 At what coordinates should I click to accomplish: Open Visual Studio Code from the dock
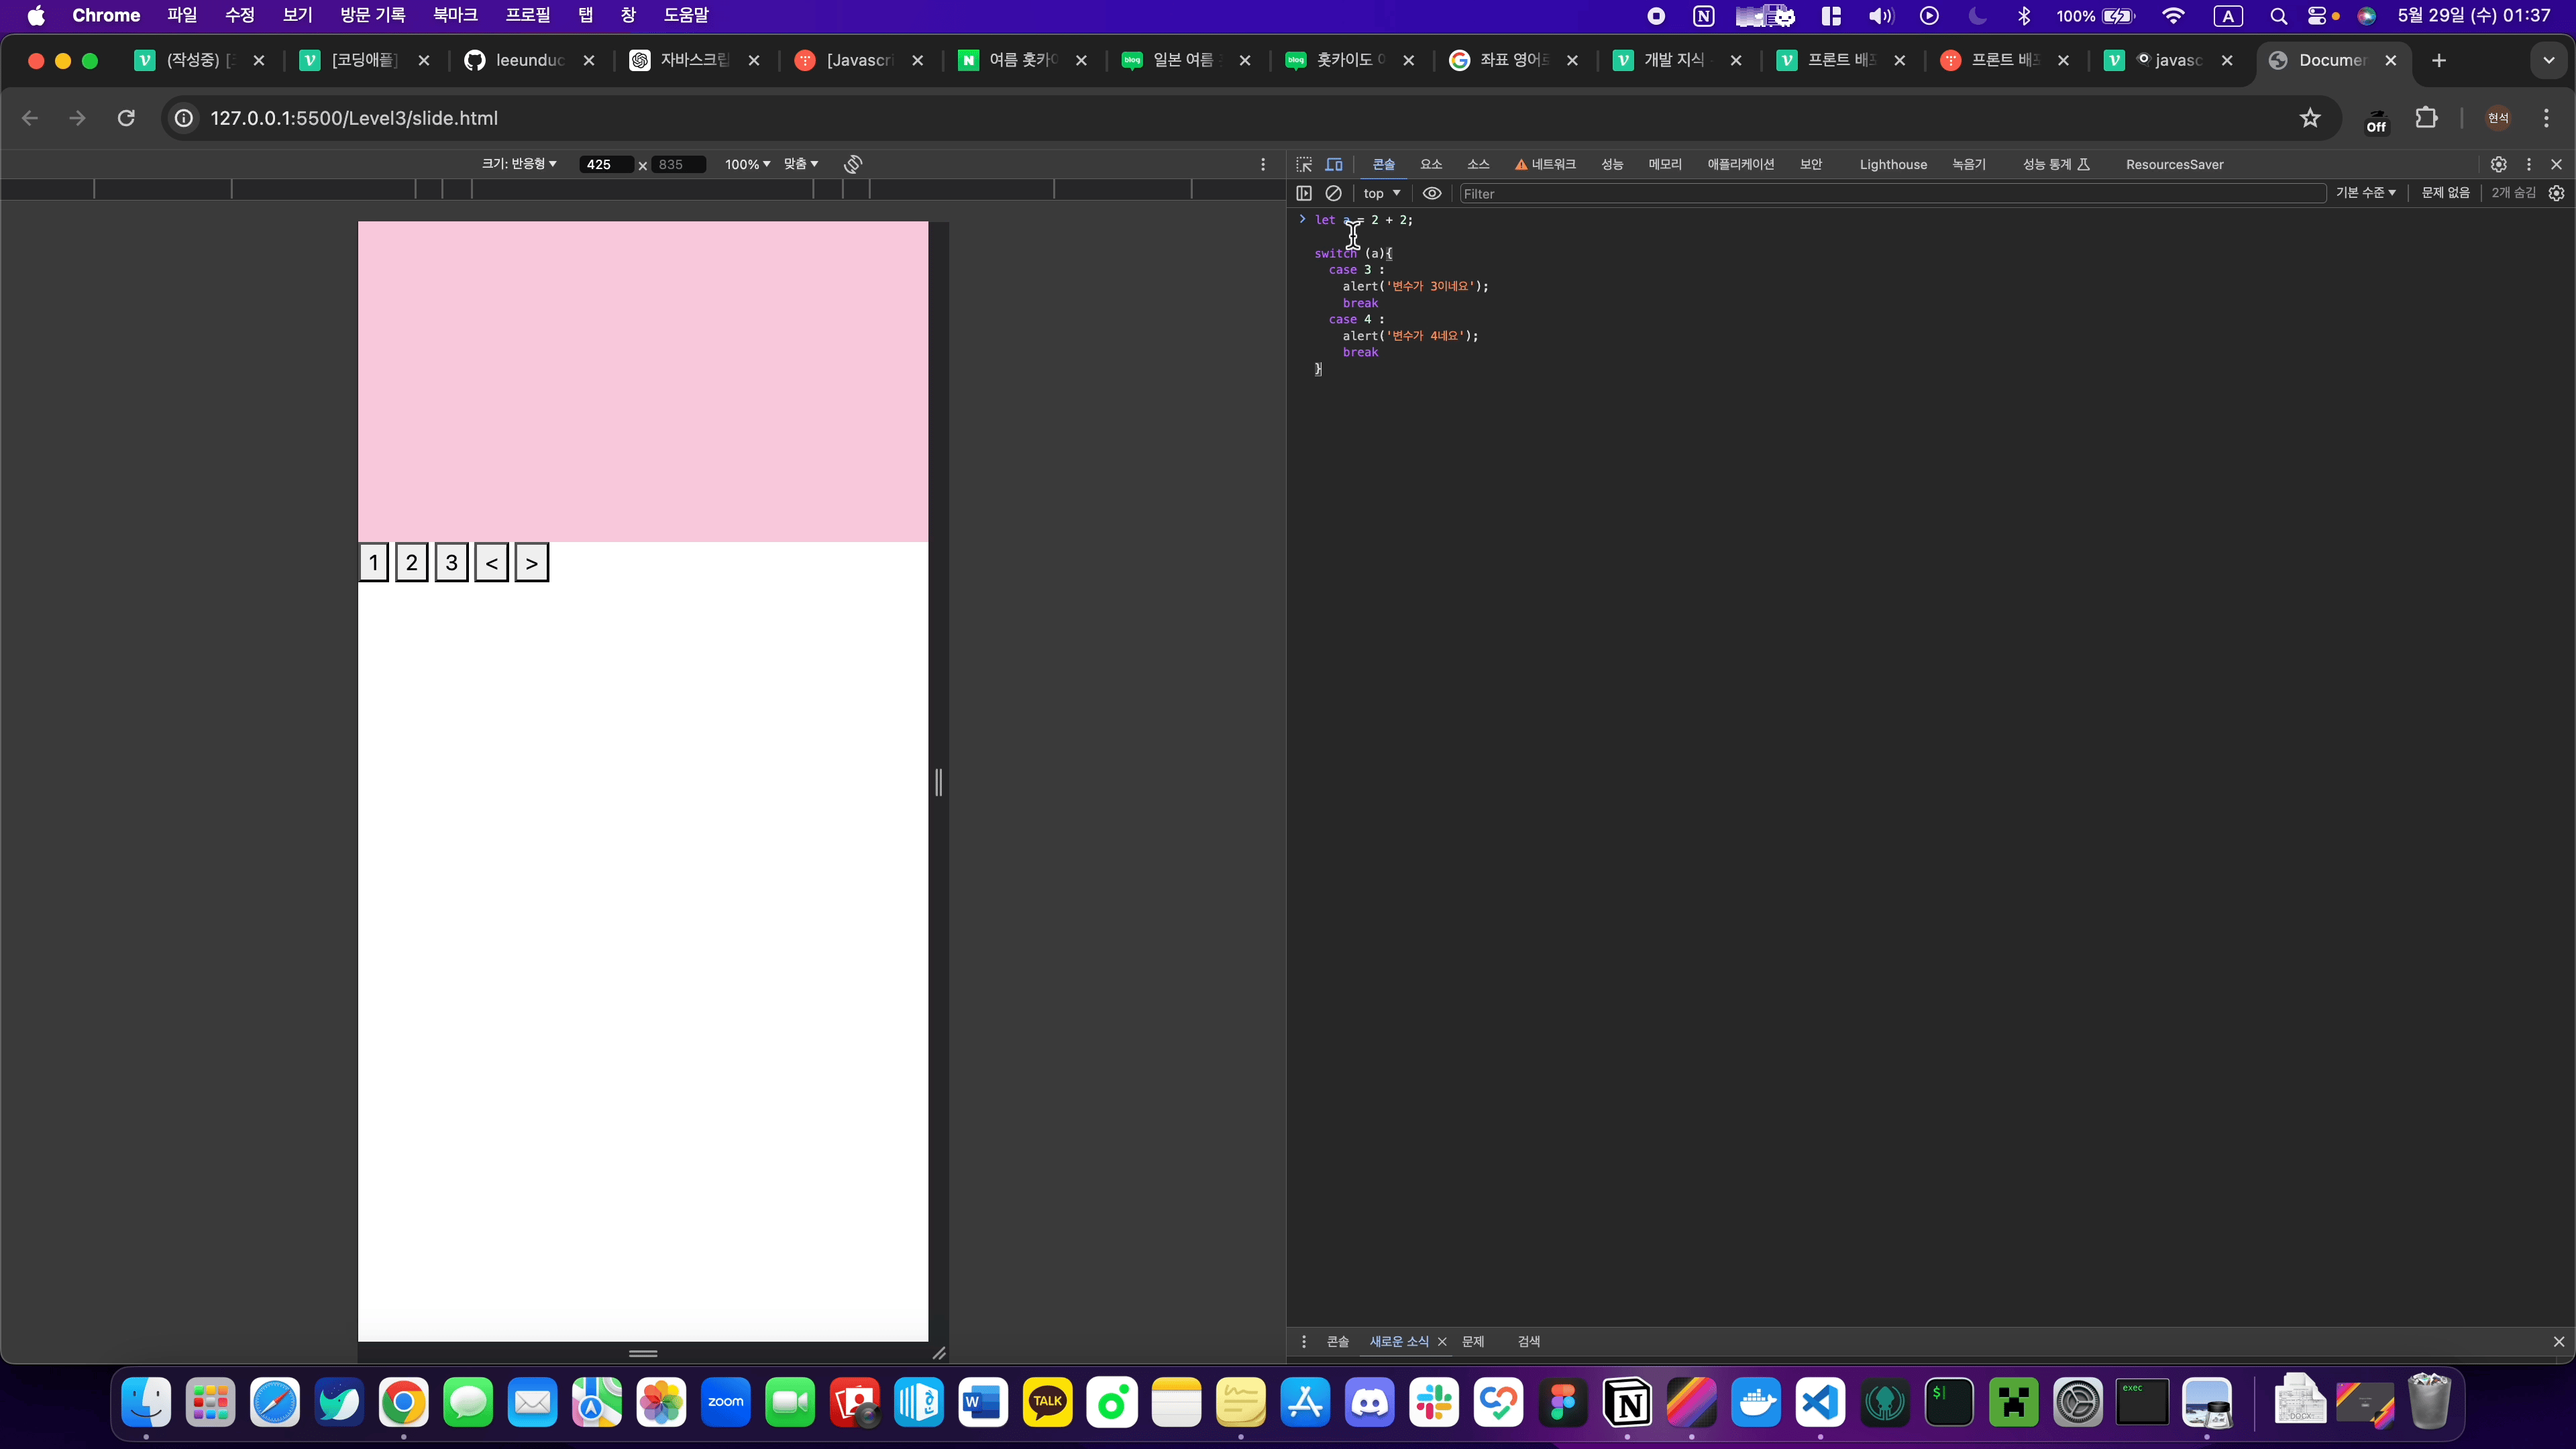click(x=1820, y=1402)
